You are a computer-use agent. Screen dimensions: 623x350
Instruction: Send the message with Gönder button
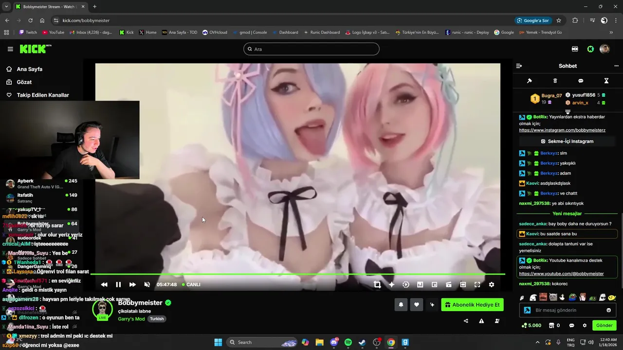pyautogui.click(x=605, y=325)
